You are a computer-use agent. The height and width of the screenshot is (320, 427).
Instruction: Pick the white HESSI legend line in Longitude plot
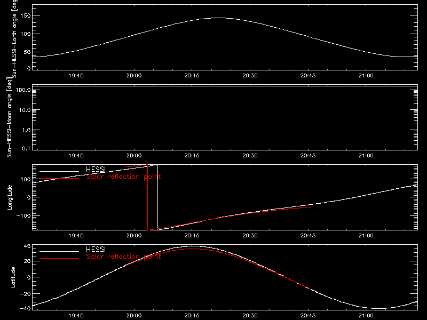pyautogui.click(x=59, y=171)
